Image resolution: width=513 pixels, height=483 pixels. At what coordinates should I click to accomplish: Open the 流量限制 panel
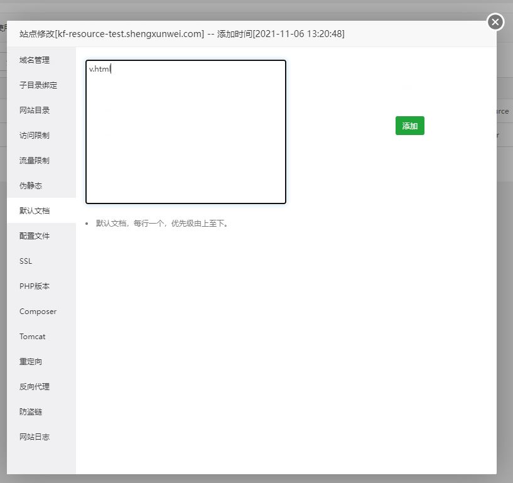35,160
